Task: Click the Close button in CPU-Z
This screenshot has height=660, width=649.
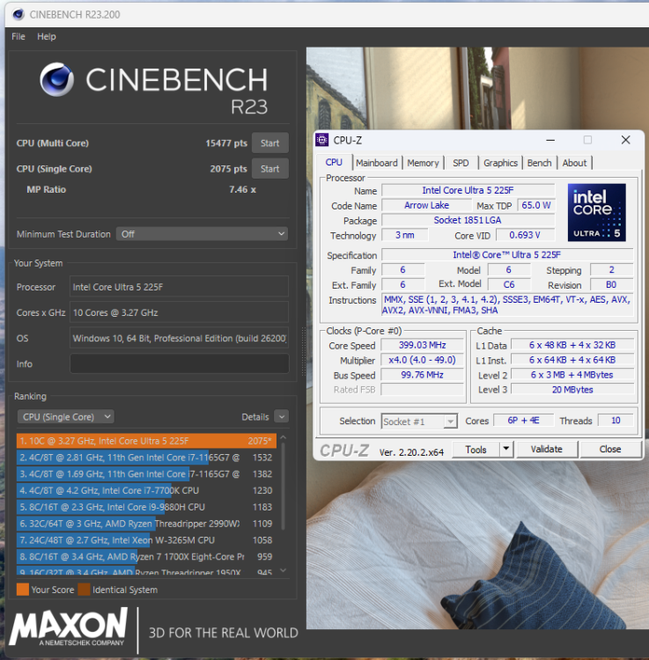Action: coord(610,450)
